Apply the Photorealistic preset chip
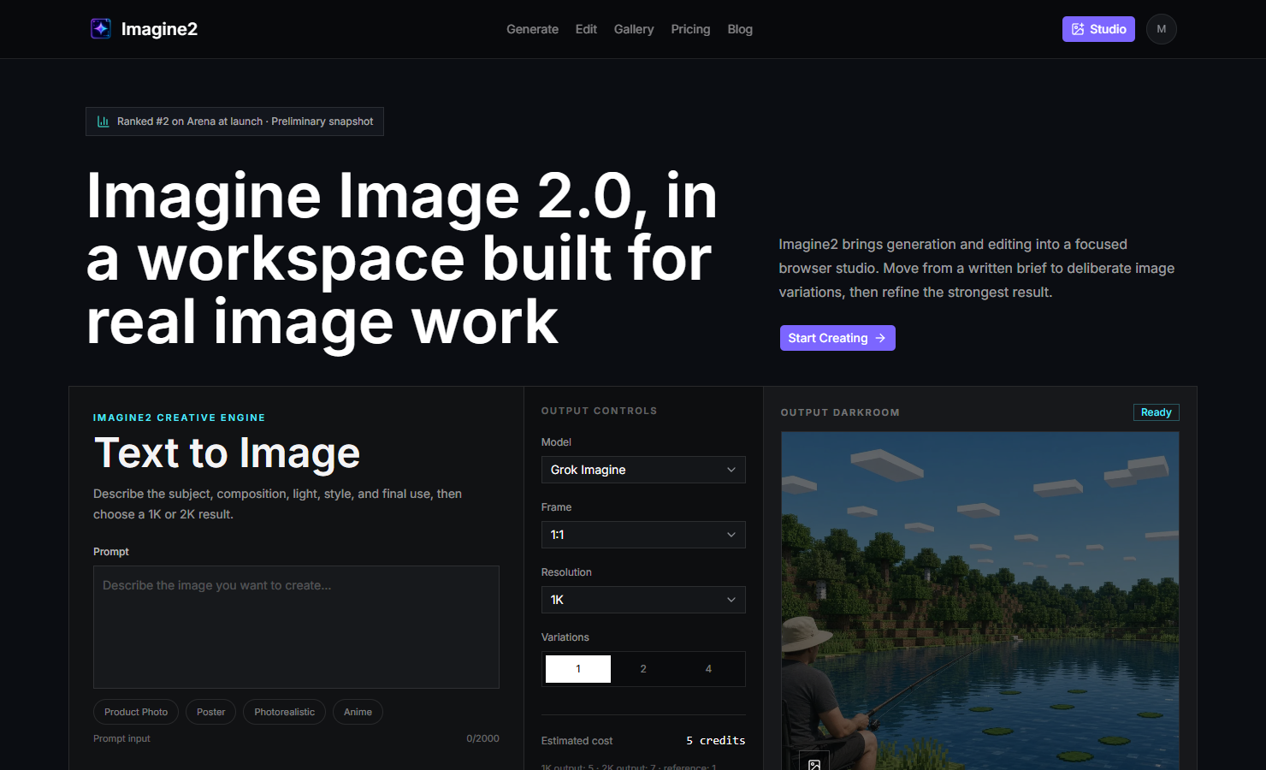Viewport: 1266px width, 770px height. pyautogui.click(x=284, y=712)
